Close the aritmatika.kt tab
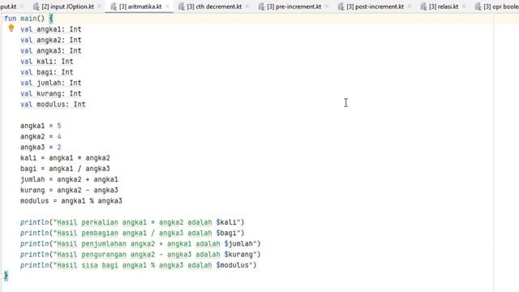Screen dimensions: 519x292 point(167,6)
